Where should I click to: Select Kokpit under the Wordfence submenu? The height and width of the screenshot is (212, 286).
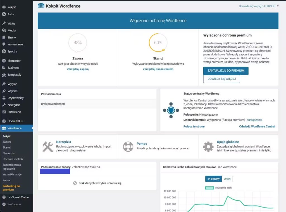point(7,136)
